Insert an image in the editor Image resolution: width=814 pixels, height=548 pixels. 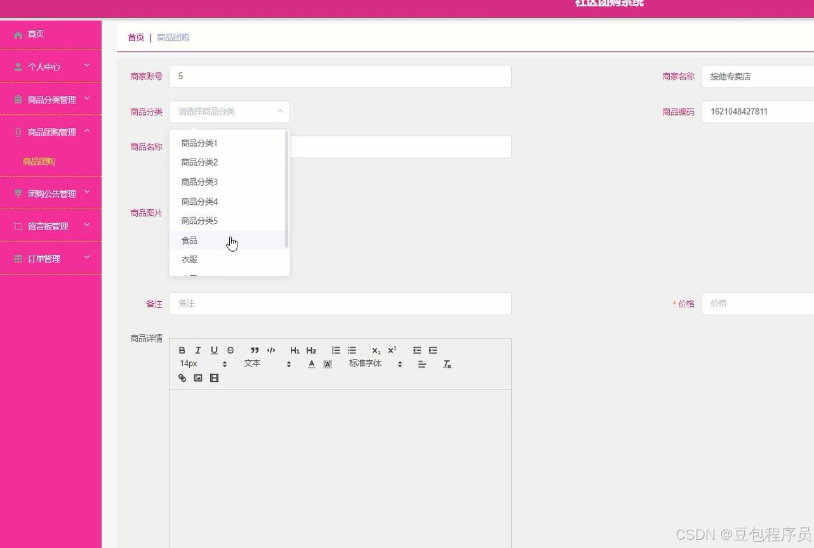(198, 378)
